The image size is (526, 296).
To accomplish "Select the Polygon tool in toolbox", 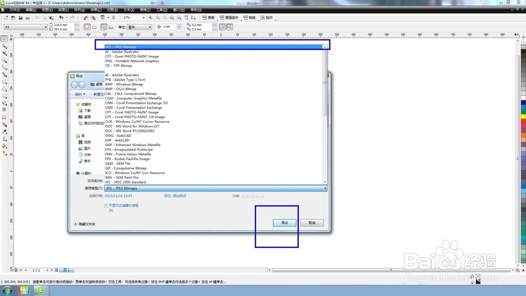I will point(4,96).
